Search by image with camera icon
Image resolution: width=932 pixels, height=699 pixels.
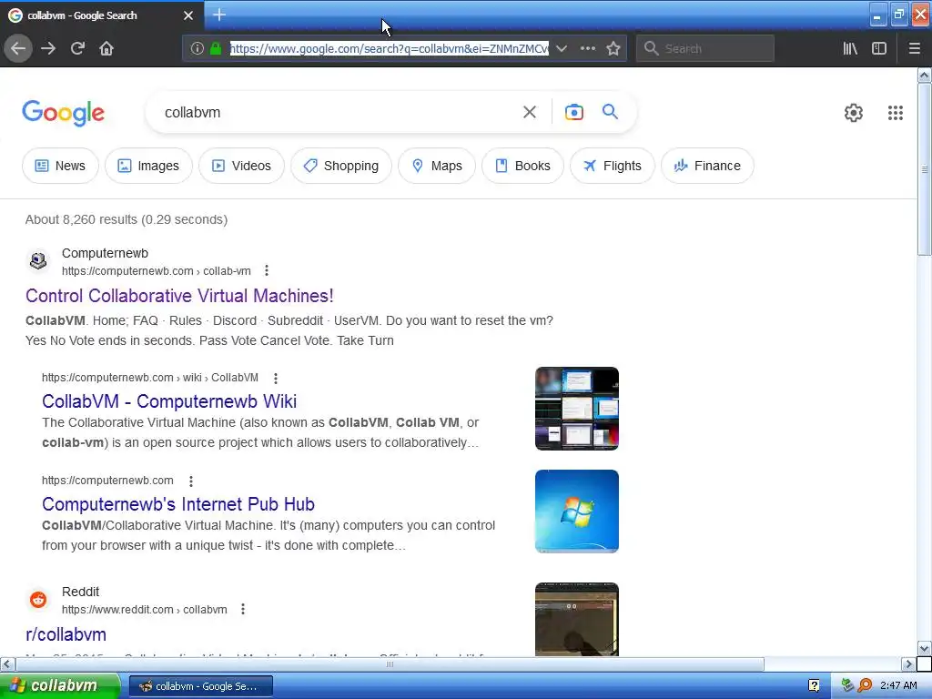tap(574, 112)
